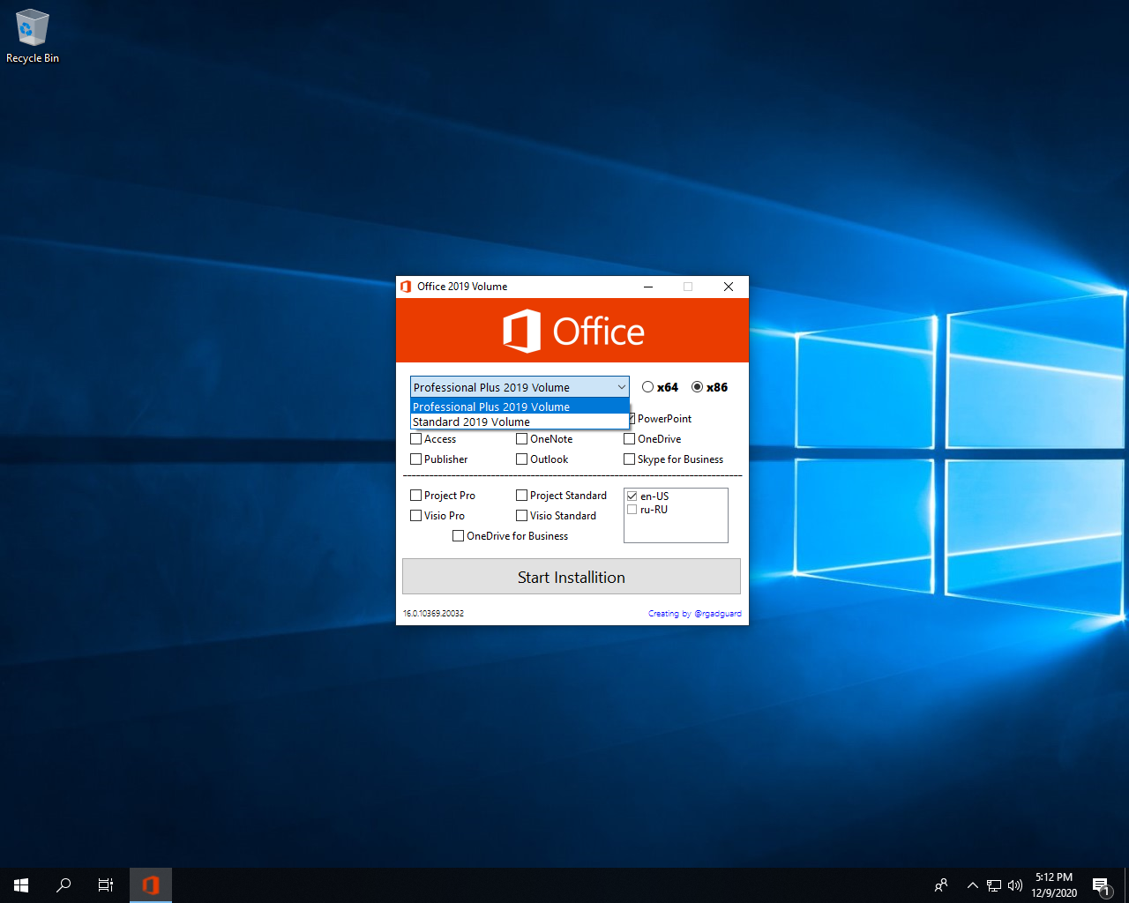
Task: Click the version text 16.0.10369.20032
Action: pos(433,614)
